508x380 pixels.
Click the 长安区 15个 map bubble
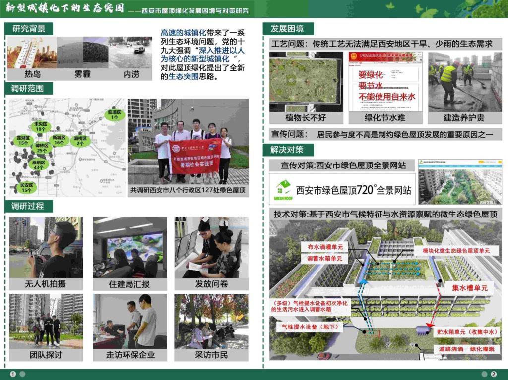coord(26,187)
